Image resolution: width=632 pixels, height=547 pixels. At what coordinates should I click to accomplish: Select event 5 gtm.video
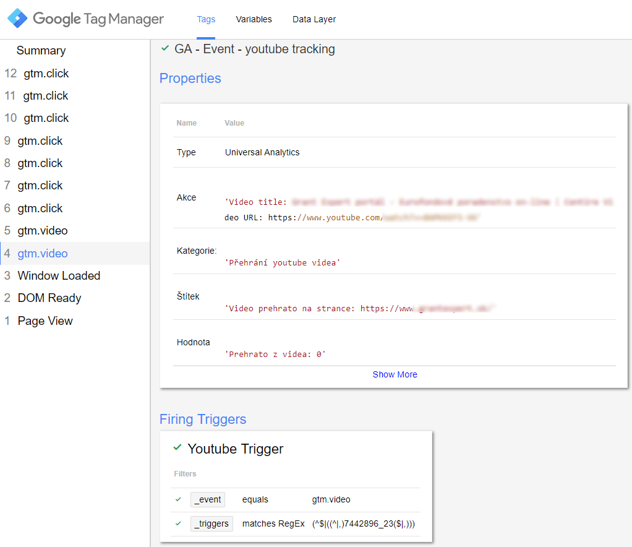coord(75,230)
